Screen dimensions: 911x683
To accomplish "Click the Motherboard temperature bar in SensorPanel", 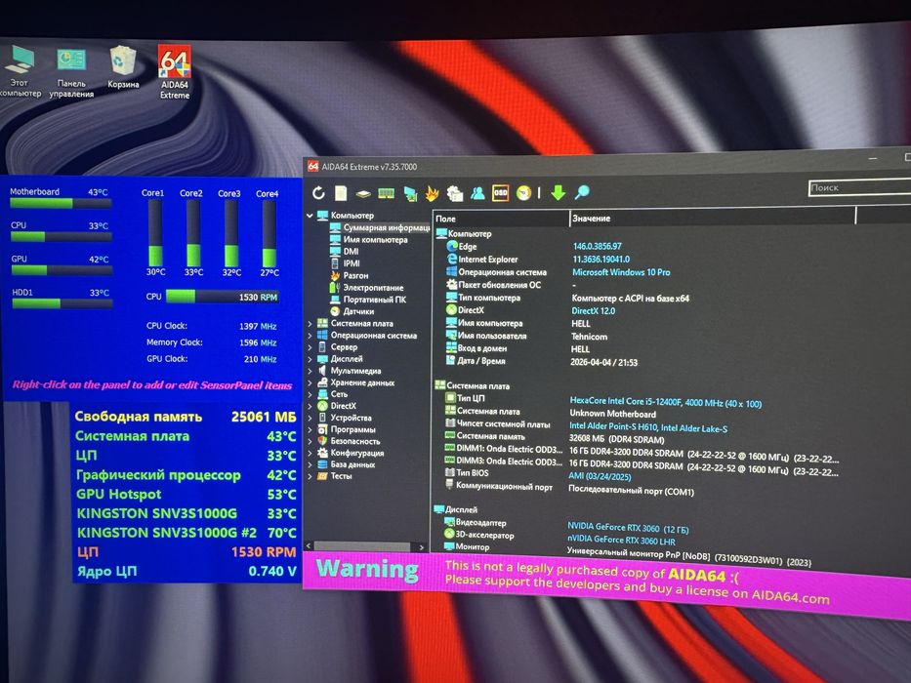I will pyautogui.click(x=61, y=203).
